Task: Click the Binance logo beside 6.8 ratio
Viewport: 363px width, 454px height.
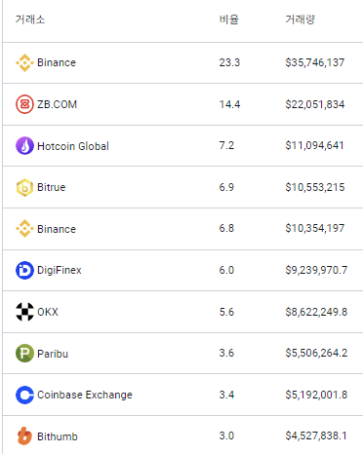Action: point(24,229)
